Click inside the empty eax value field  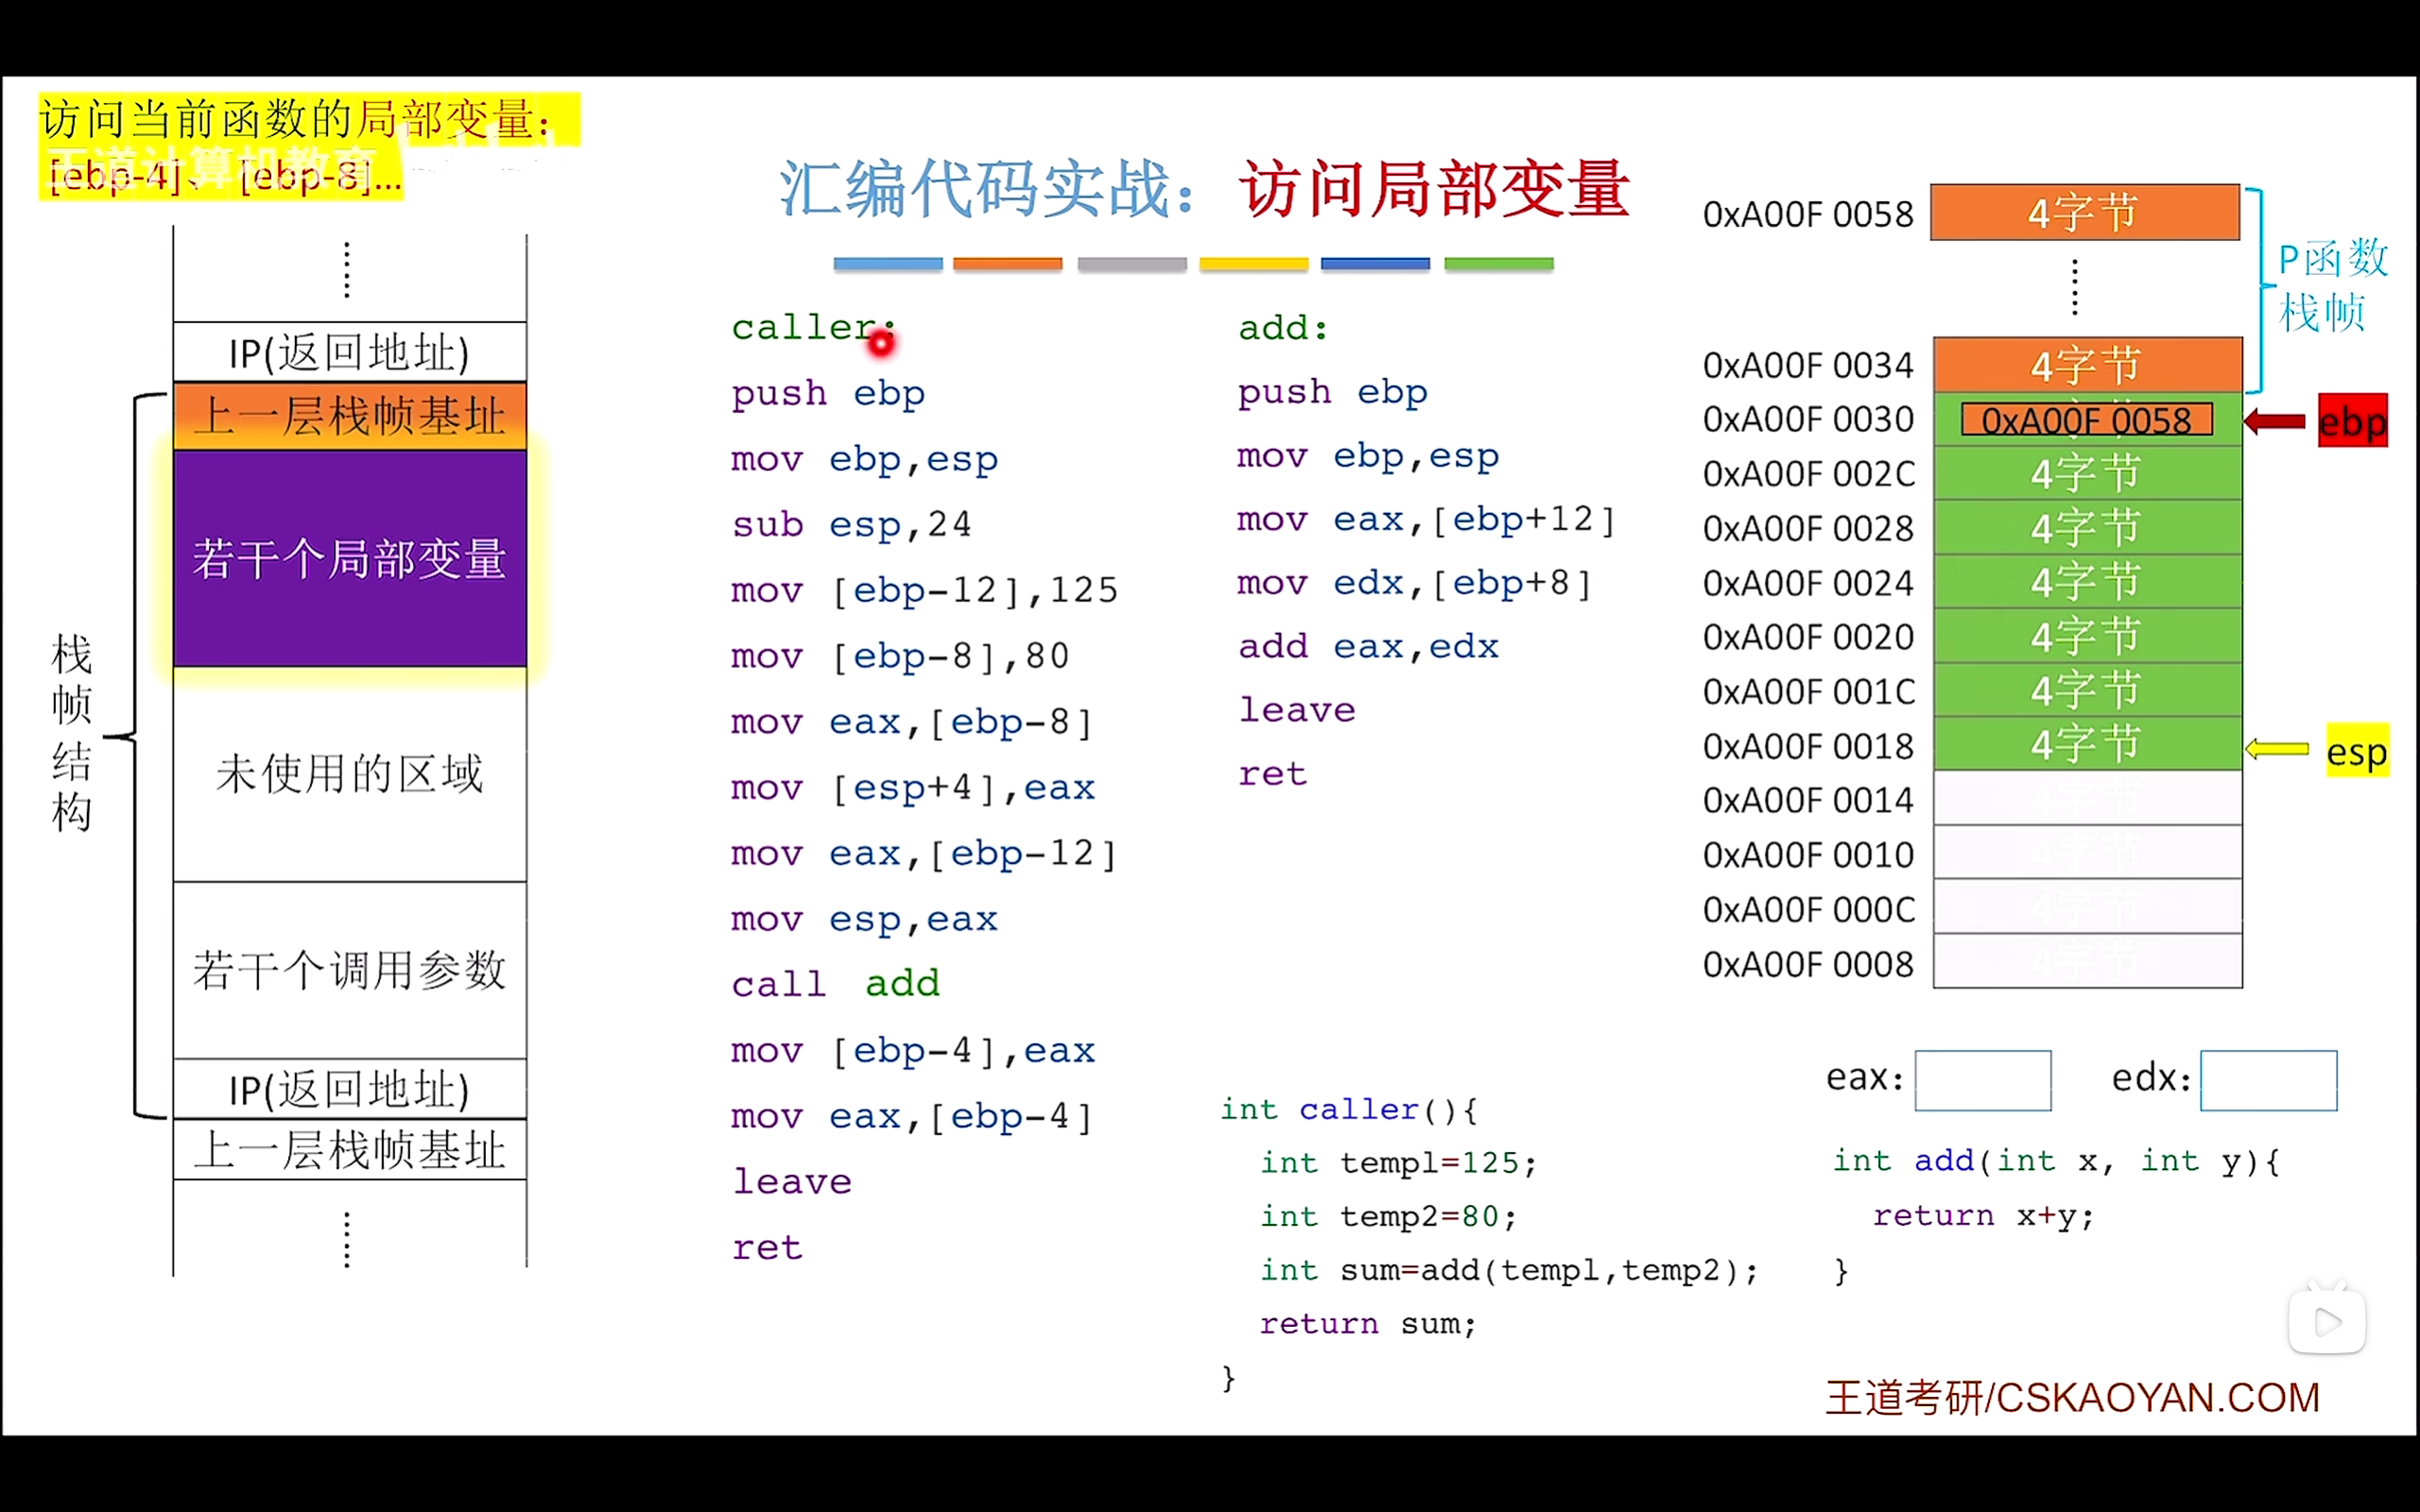click(x=1983, y=1080)
